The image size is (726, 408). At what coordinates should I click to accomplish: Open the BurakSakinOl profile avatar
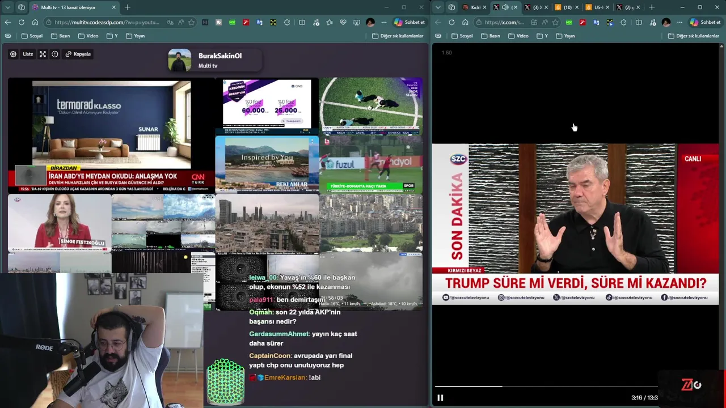(x=180, y=60)
